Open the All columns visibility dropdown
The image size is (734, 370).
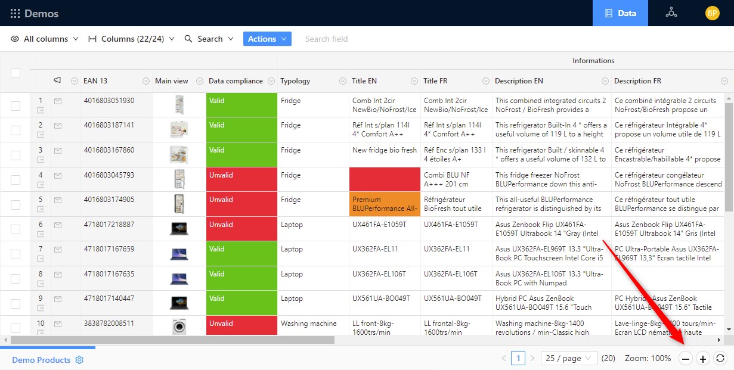click(45, 39)
